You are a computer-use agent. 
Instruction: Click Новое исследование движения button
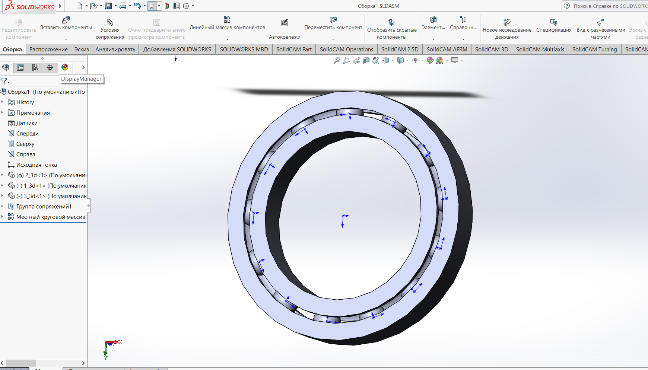click(507, 25)
